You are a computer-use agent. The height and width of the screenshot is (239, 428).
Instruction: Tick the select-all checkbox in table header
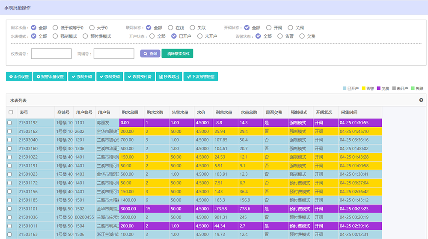click(11, 112)
